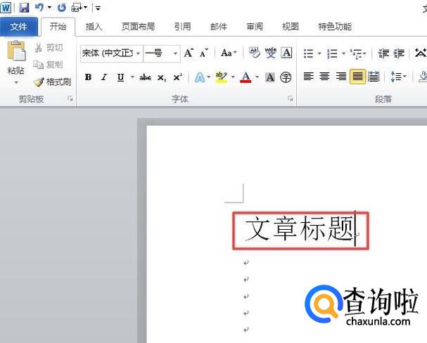
Task: Toggle underline formatting
Action: [x=120, y=77]
